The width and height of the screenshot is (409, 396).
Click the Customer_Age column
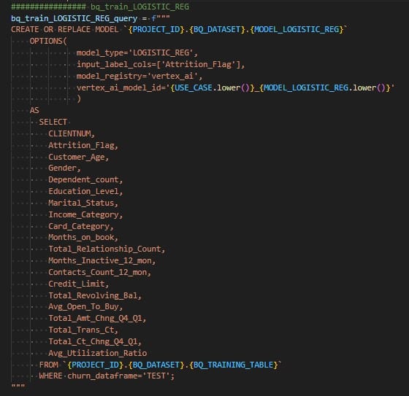pyautogui.click(x=77, y=157)
